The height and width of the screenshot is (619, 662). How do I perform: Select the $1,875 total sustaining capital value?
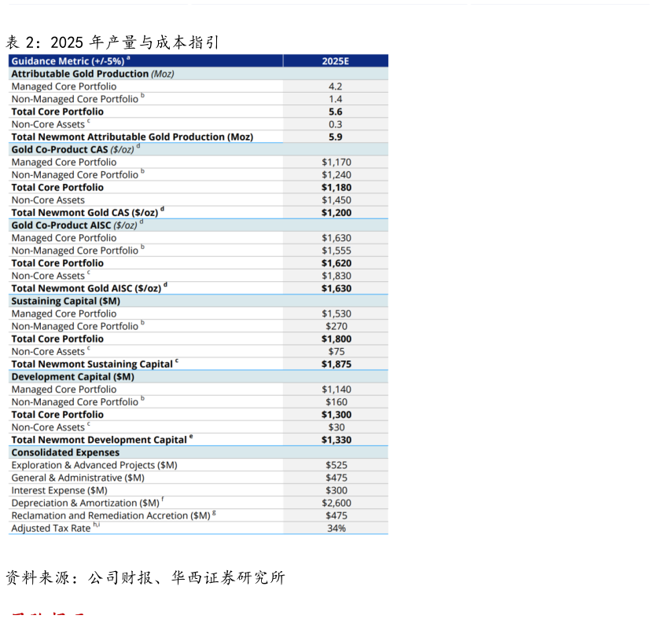(336, 364)
